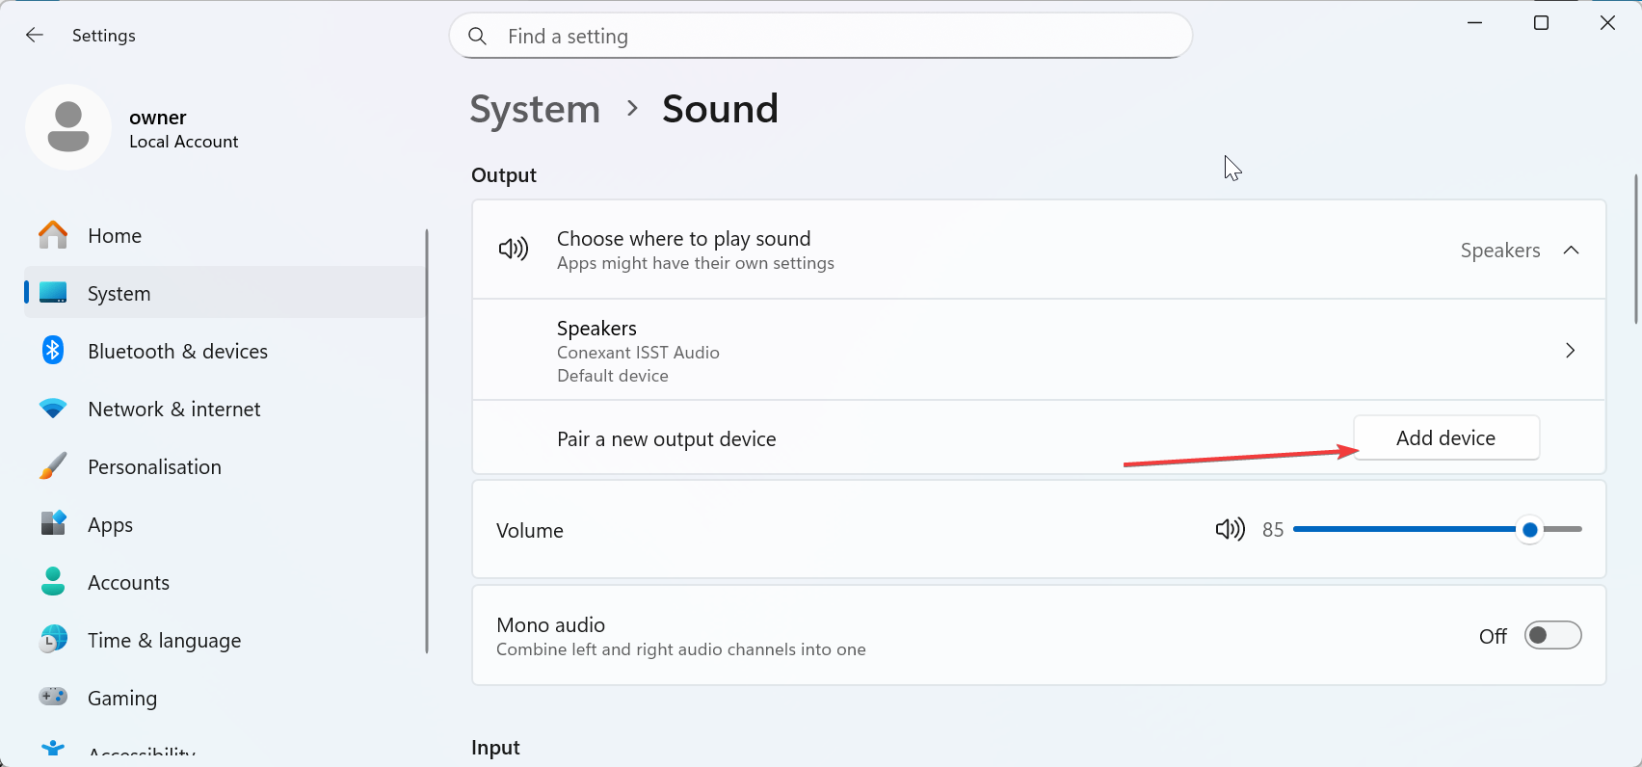
Task: Go back with the back arrow
Action: 35,36
